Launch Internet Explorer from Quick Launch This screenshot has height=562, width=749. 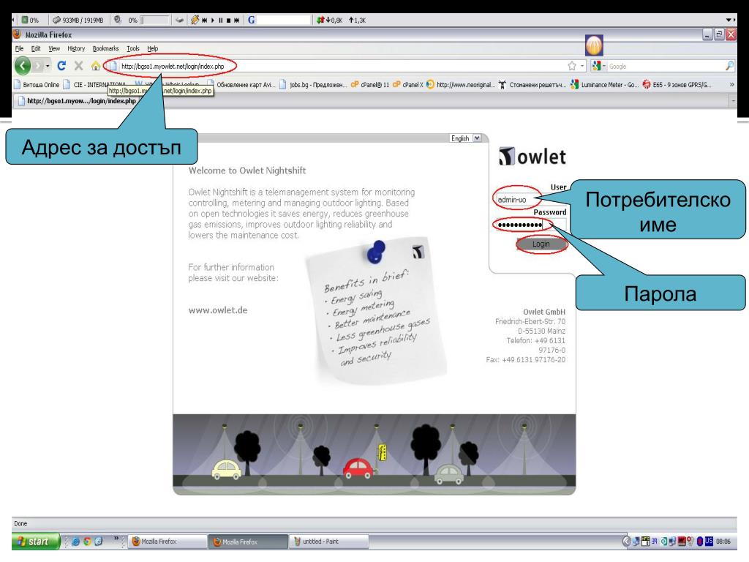click(75, 542)
